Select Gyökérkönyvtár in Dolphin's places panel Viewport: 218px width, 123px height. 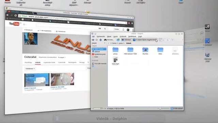pyautogui.click(x=99, y=54)
